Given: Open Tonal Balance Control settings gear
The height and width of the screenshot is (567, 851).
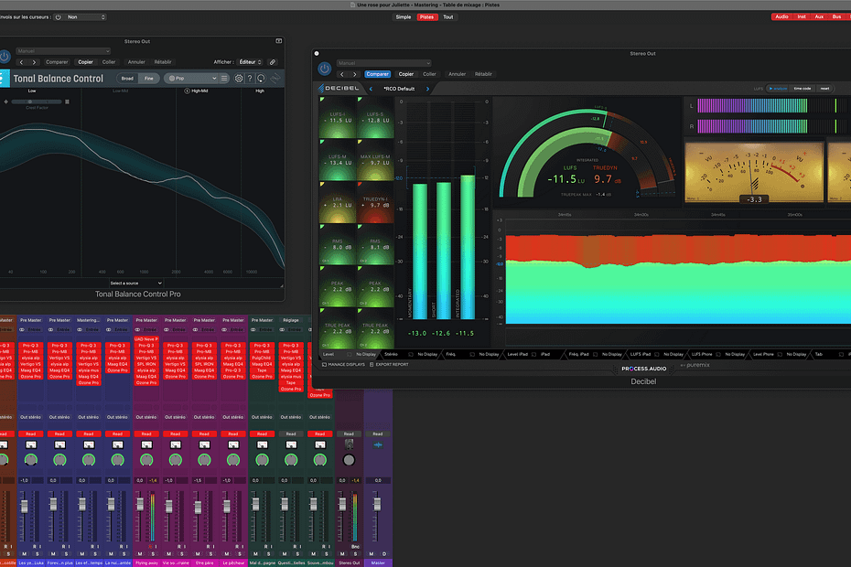Looking at the screenshot, I should point(239,79).
